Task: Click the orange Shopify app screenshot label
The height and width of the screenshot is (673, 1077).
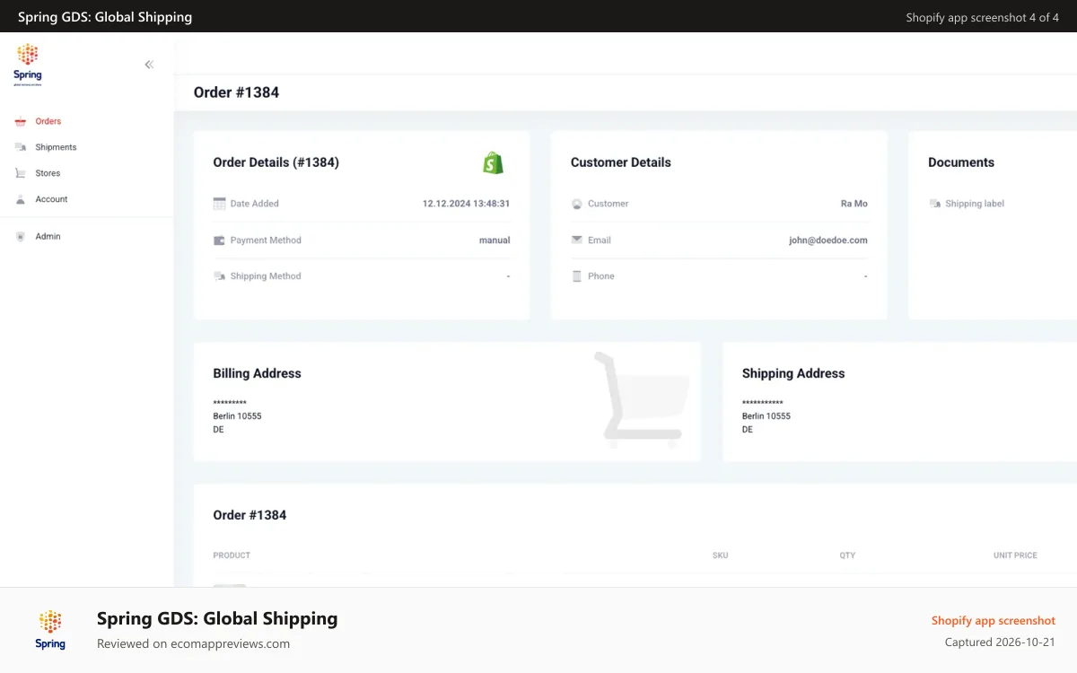Action: coord(994,621)
